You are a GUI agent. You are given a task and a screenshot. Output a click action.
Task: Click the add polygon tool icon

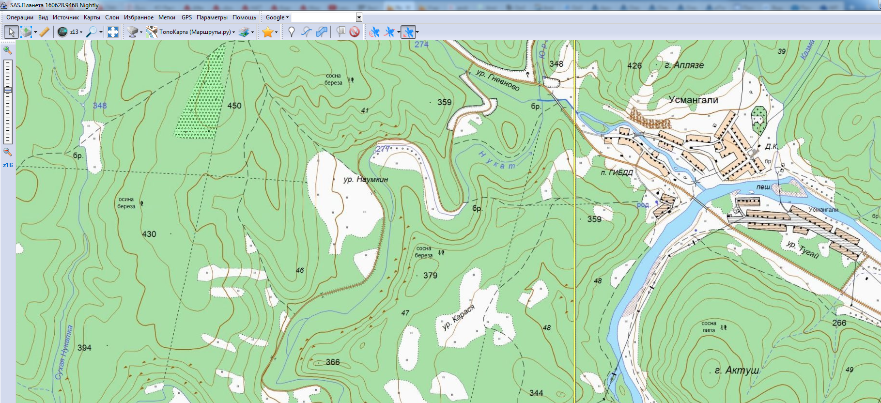click(321, 32)
